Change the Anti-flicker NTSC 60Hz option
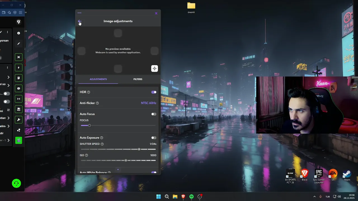 tap(149, 103)
